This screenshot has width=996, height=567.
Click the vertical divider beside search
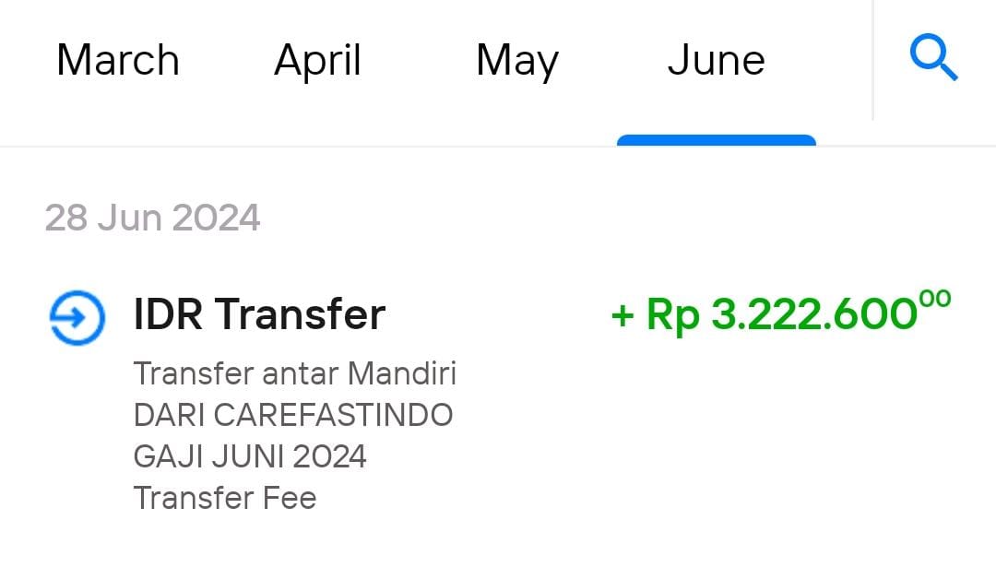[x=873, y=60]
